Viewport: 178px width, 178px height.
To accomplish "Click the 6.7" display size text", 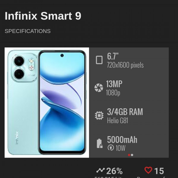I will [113, 56].
